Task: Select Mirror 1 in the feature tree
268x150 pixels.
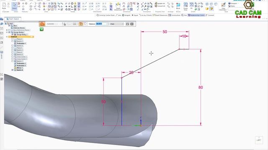Action: click(x=20, y=67)
